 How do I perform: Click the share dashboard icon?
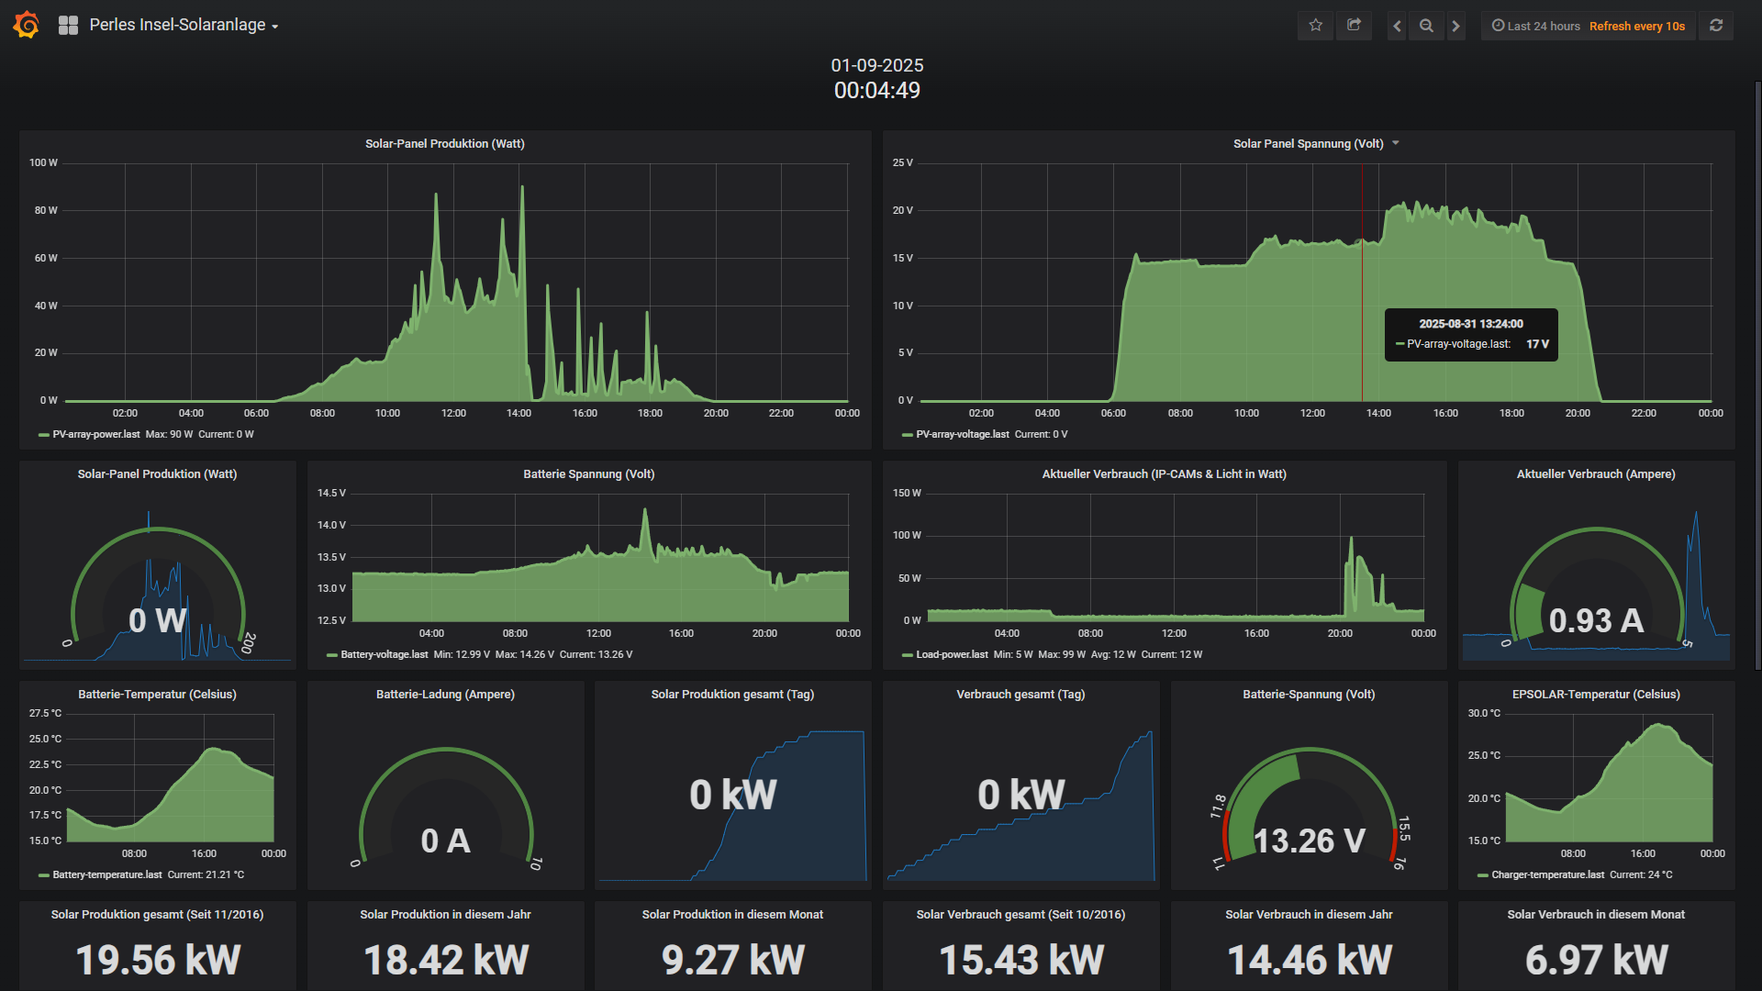pyautogui.click(x=1354, y=26)
